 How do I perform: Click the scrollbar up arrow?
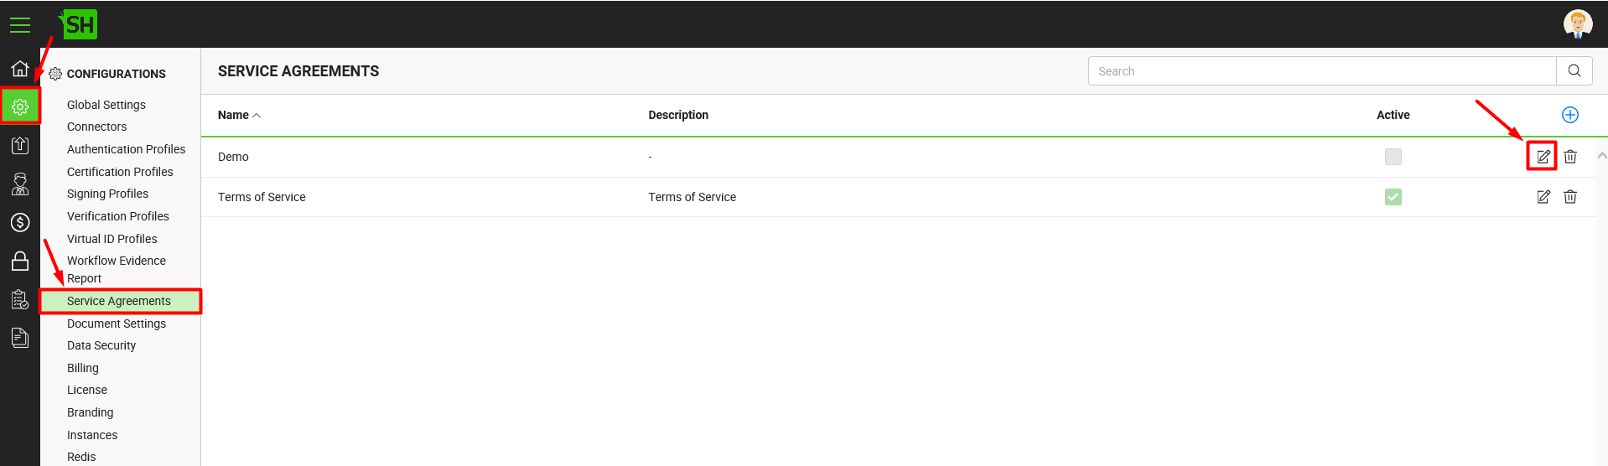click(1601, 156)
